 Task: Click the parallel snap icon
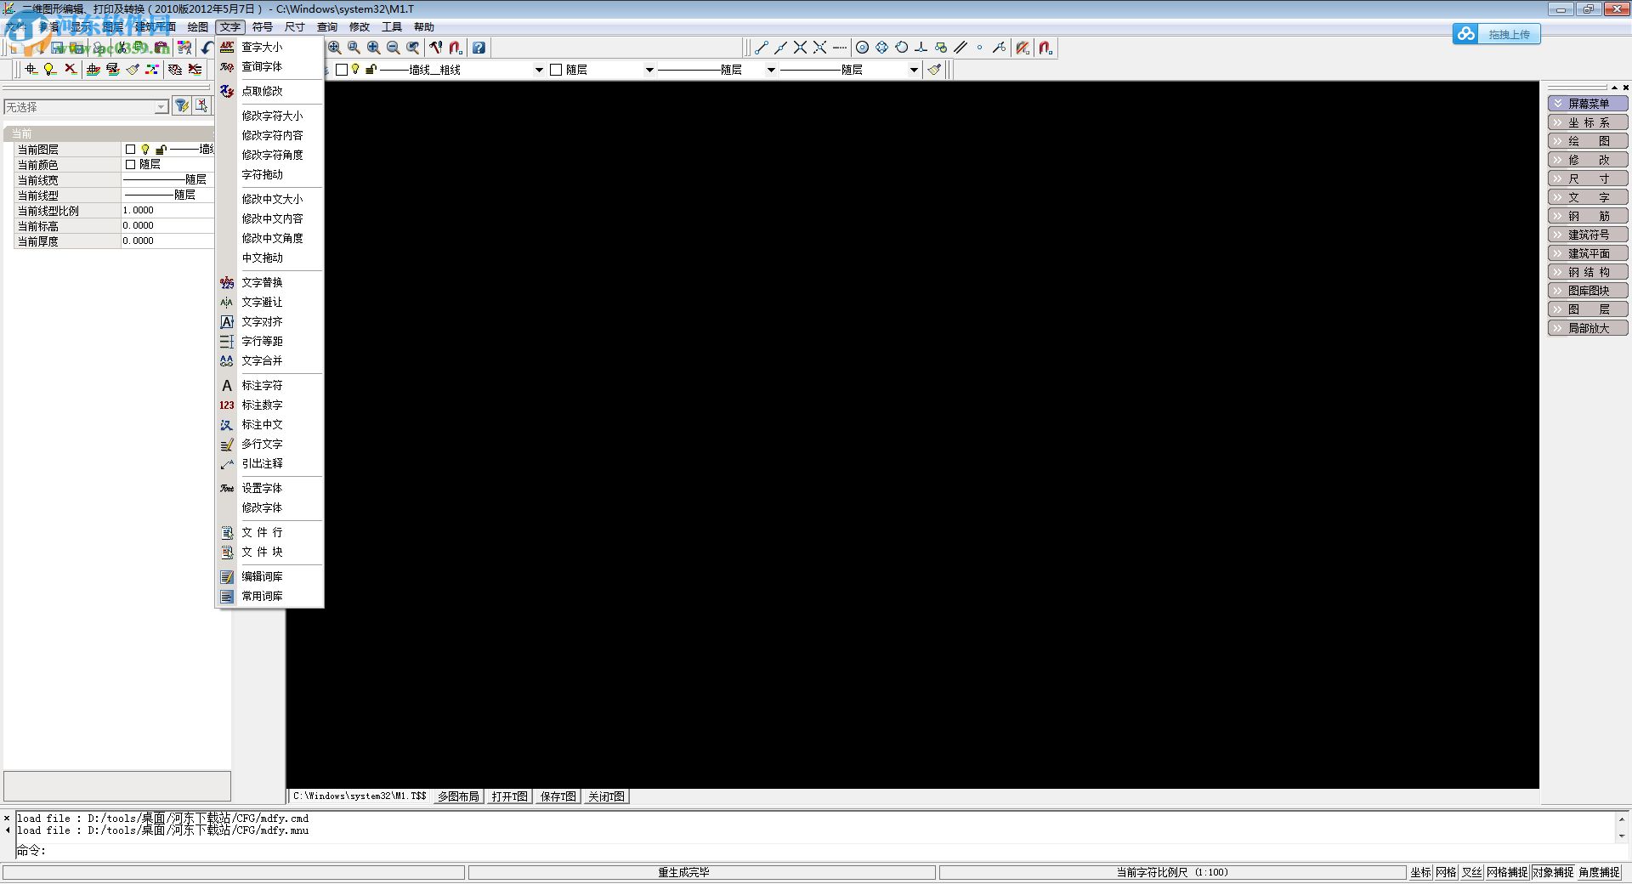click(x=960, y=48)
